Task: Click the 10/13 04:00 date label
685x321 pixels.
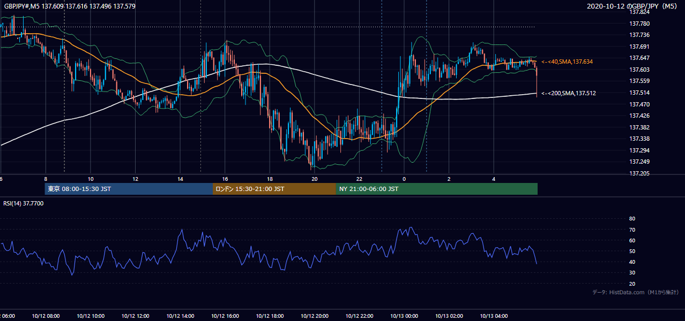Action: pos(494,316)
